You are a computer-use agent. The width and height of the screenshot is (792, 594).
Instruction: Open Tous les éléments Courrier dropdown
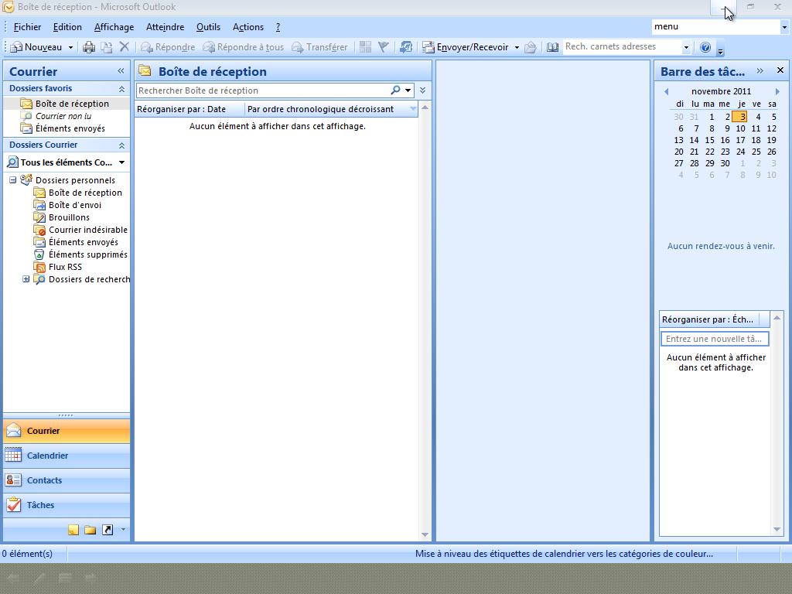pyautogui.click(x=121, y=162)
